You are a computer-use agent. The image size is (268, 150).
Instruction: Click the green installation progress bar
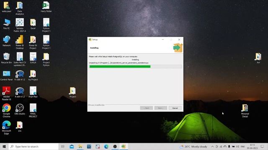click(120, 67)
